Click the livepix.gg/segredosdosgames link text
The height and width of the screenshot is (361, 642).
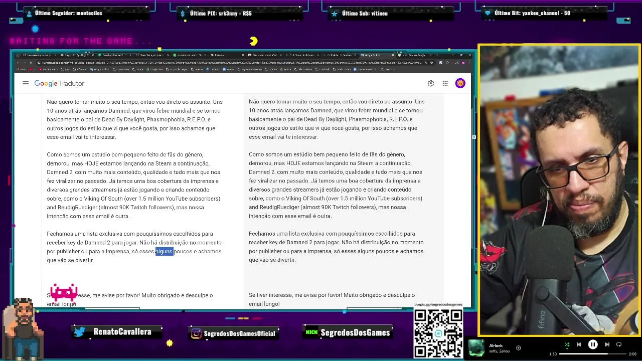coord(438,304)
